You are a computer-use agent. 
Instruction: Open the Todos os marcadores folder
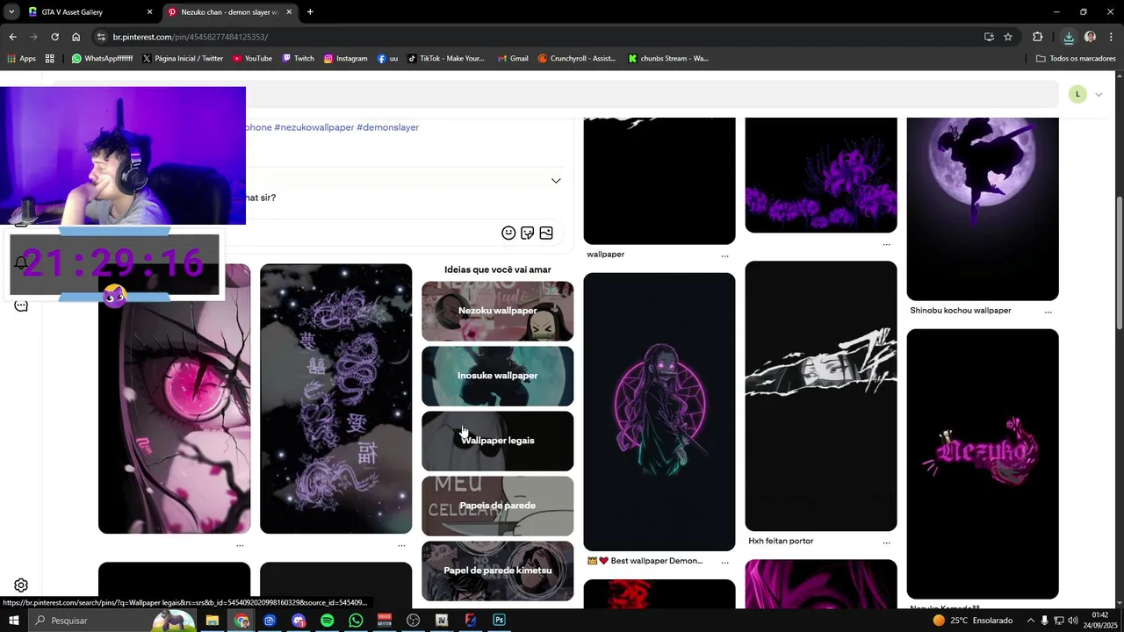click(1076, 59)
